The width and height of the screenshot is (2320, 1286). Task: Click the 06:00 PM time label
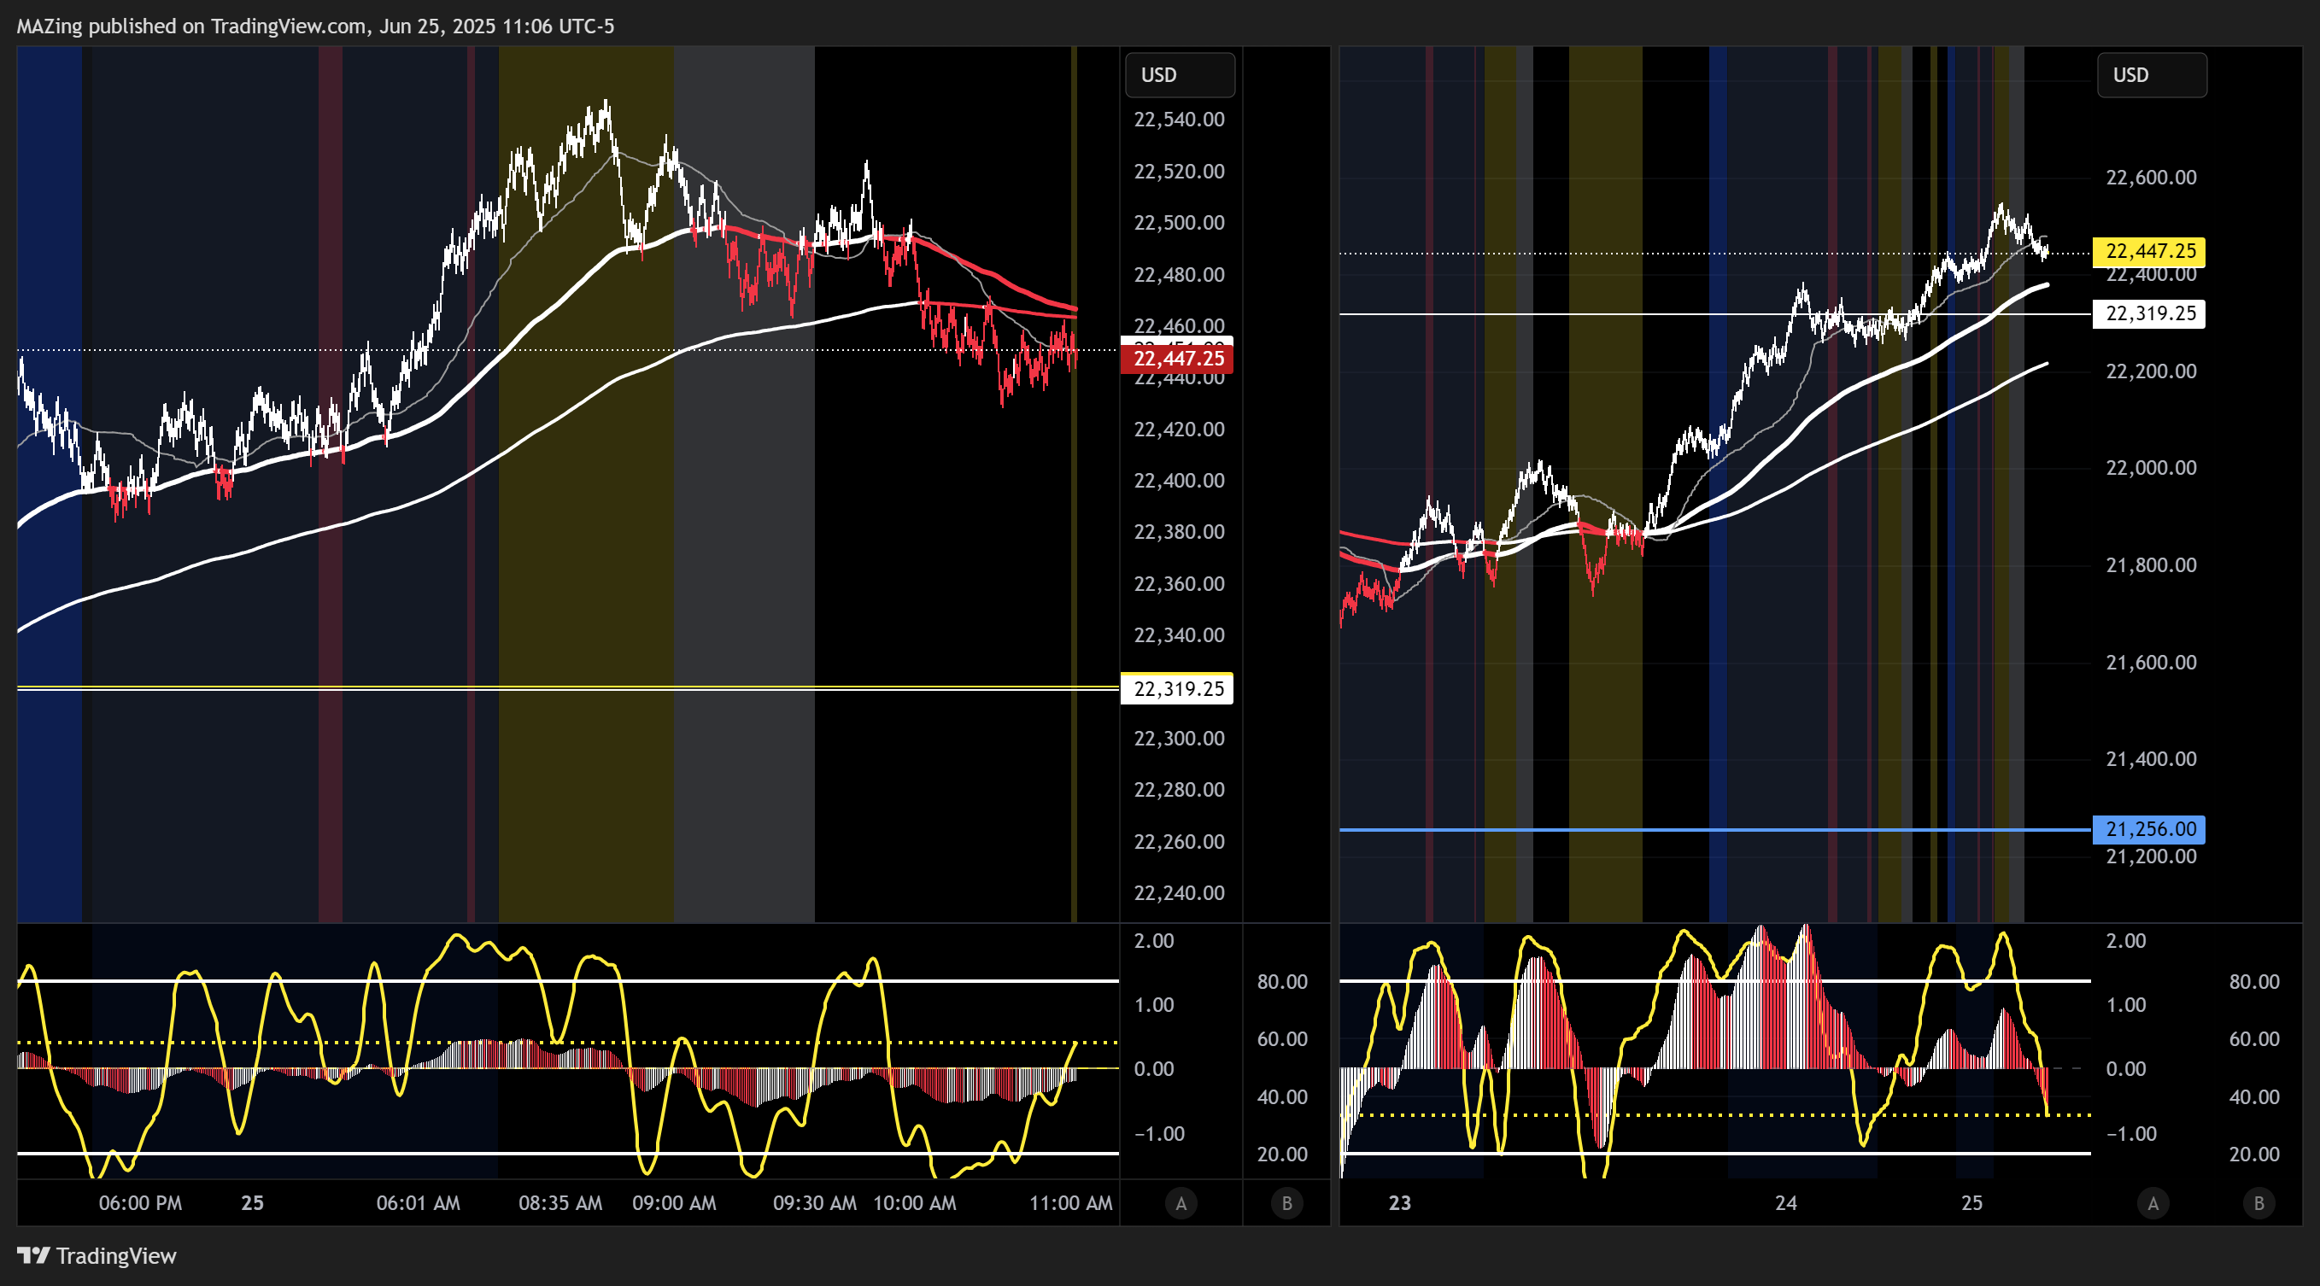pos(140,1203)
